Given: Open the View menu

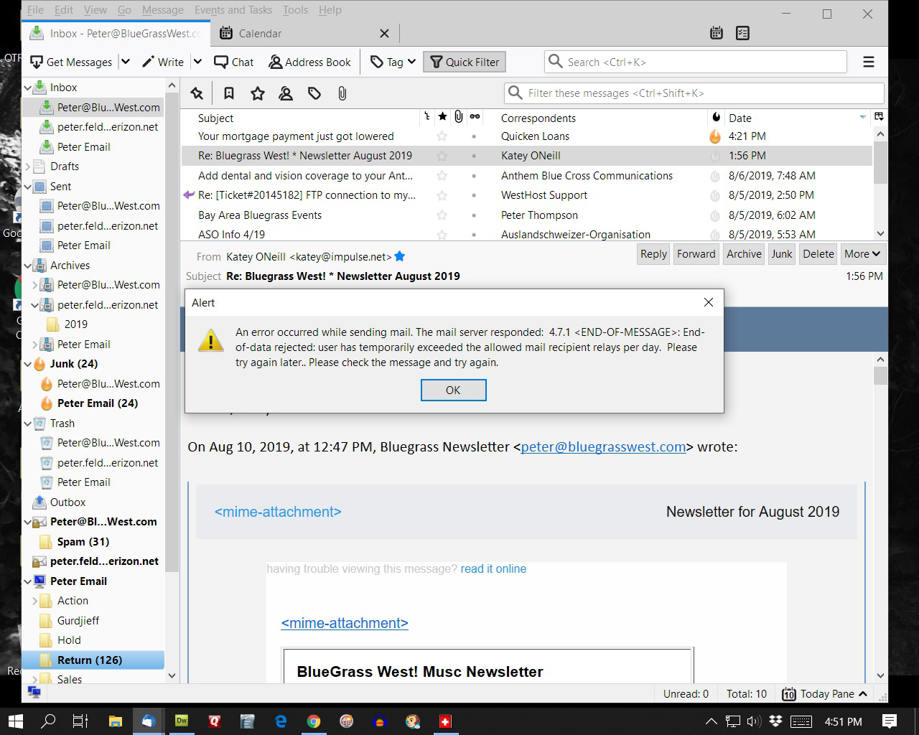Looking at the screenshot, I should click(x=95, y=10).
